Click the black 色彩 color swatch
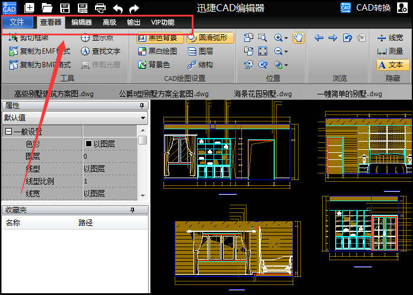The height and width of the screenshot is (295, 413). tap(88, 143)
